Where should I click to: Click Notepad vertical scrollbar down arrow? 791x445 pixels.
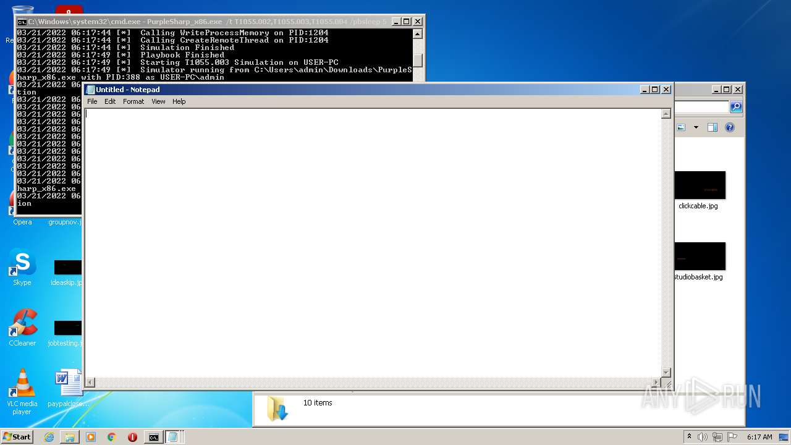click(666, 372)
